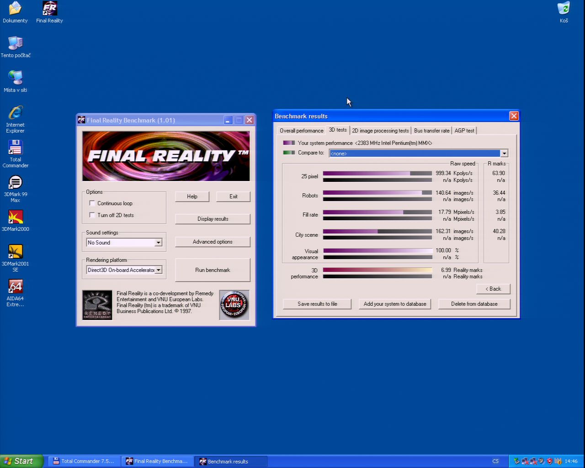Image resolution: width=585 pixels, height=468 pixels.
Task: Open the Rendering platform dropdown
Action: (x=158, y=270)
